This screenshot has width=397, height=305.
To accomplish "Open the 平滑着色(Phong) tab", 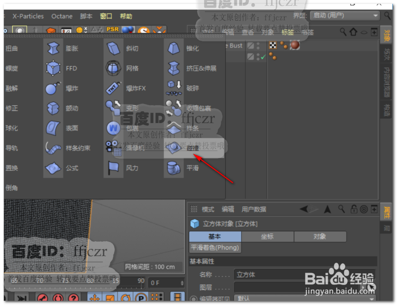I will 215,247.
